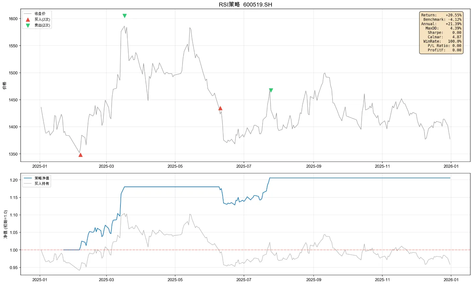Click the green sell marker in late July 2025
This screenshot has height=285, width=472.
coord(271,90)
